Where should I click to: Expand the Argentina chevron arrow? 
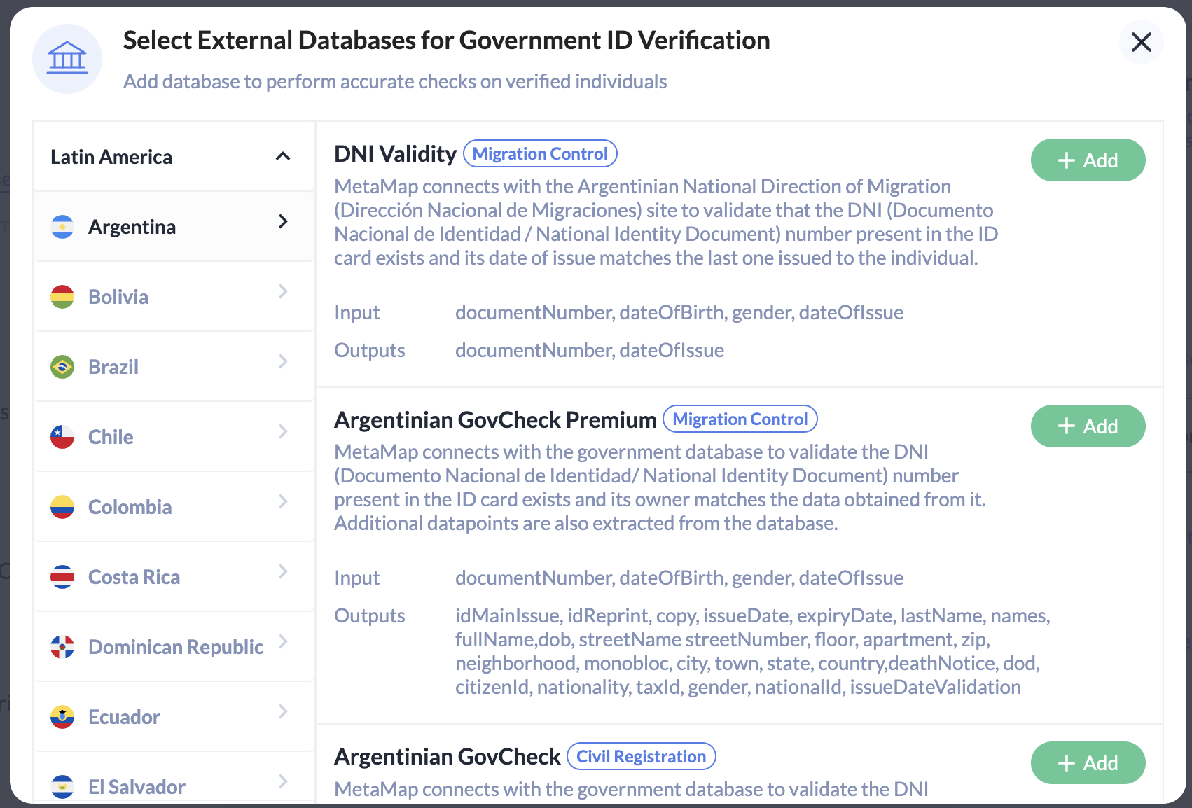[x=283, y=221]
